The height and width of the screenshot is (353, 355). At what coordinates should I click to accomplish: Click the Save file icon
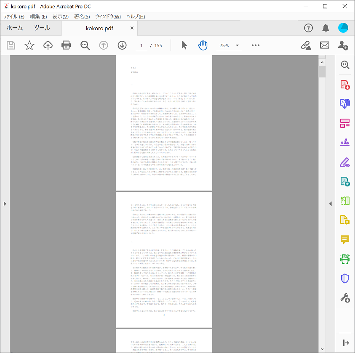tap(11, 45)
